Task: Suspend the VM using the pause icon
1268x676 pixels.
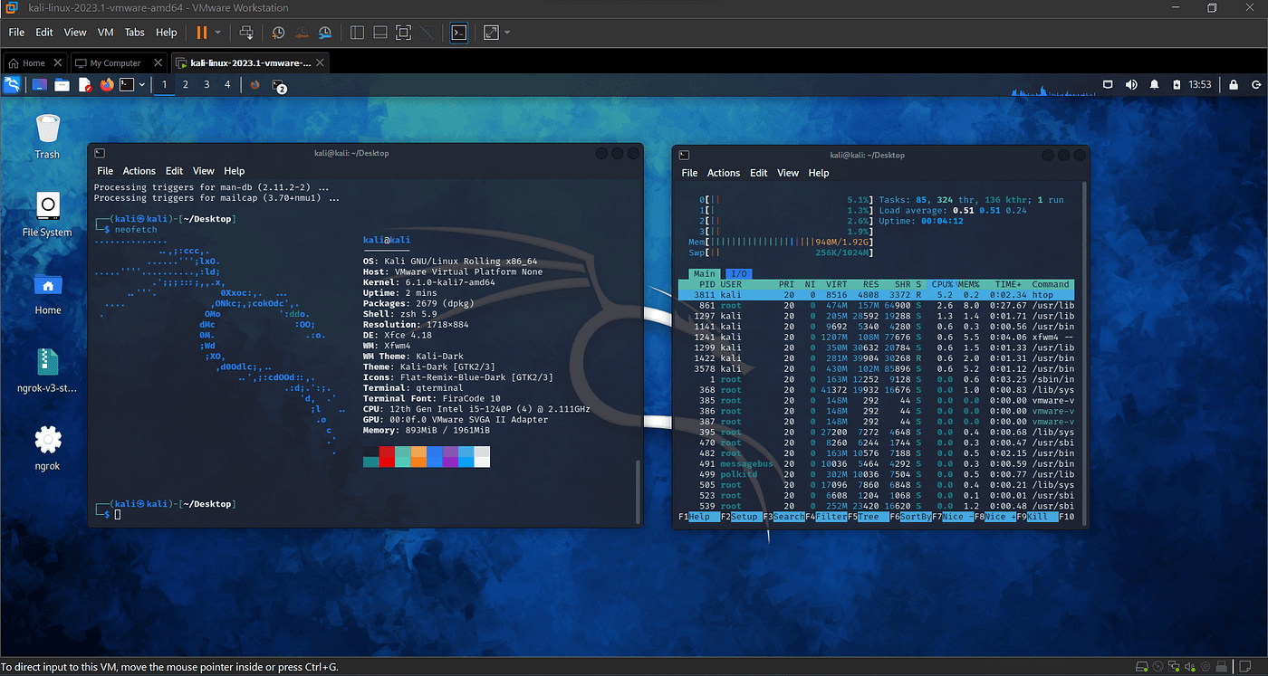Action: 202,32
